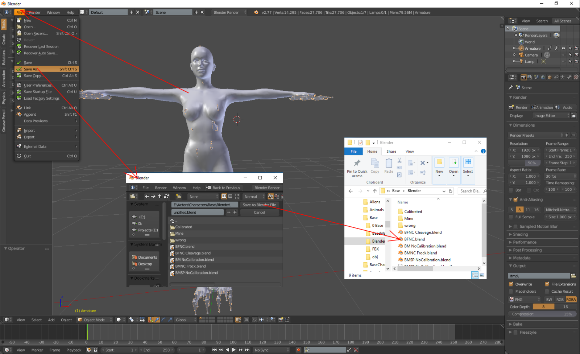The width and height of the screenshot is (580, 354).
Task: Expand the Shading panel
Action: 521,234
